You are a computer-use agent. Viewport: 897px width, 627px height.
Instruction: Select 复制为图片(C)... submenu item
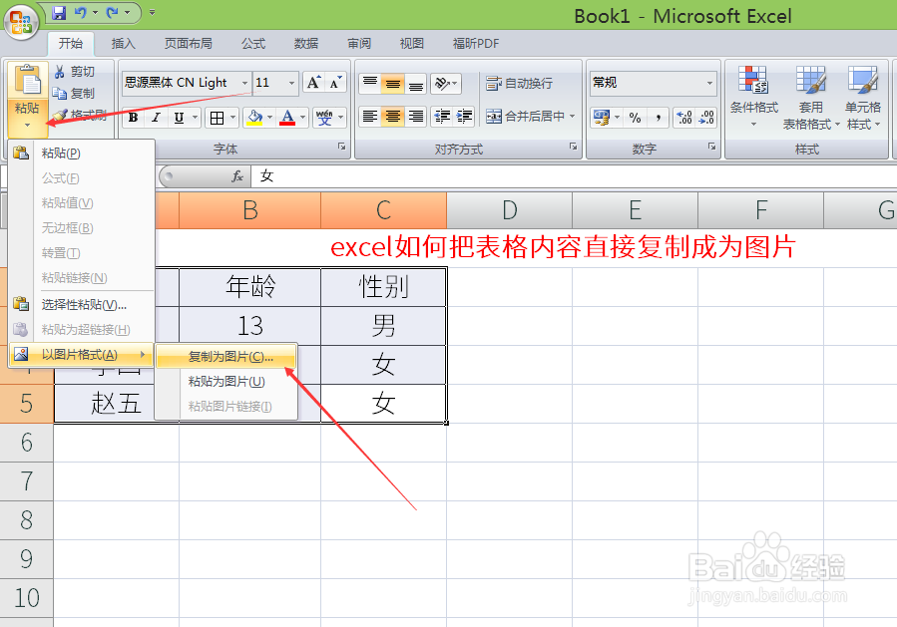point(226,357)
